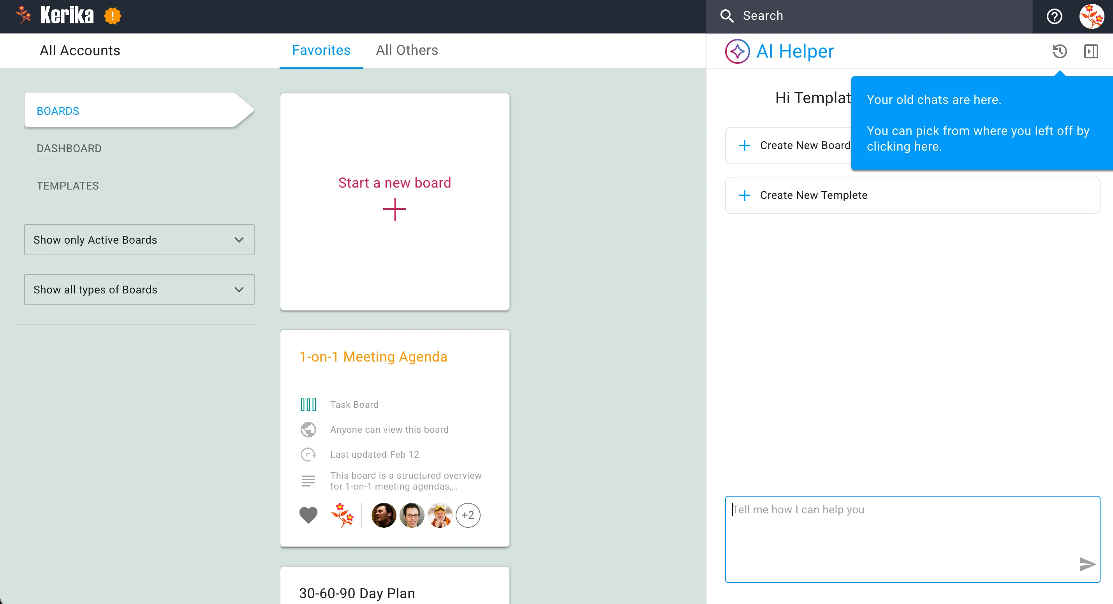1113x604 pixels.
Task: Expand Show only Active Boards dropdown
Action: (139, 240)
